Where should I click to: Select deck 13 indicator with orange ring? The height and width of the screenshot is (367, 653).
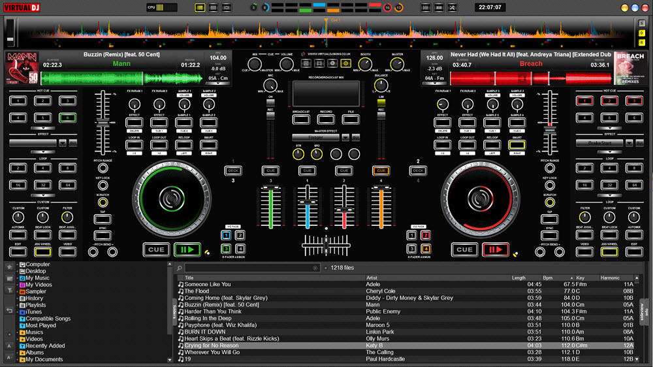[398, 7]
